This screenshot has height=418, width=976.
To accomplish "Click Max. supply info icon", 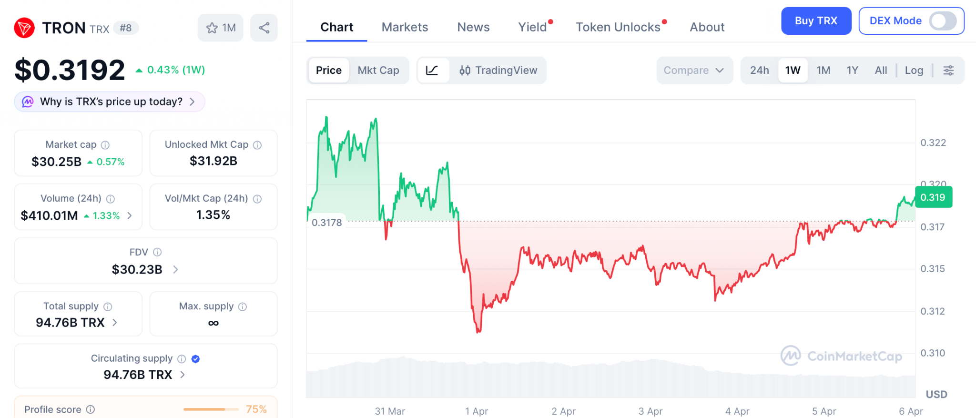I will click(x=243, y=306).
